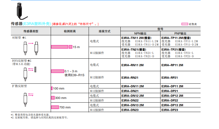The height and width of the screenshot is (129, 219).
Task: Click the '使用E39-R1S' reflector note
Action: click(74, 75)
